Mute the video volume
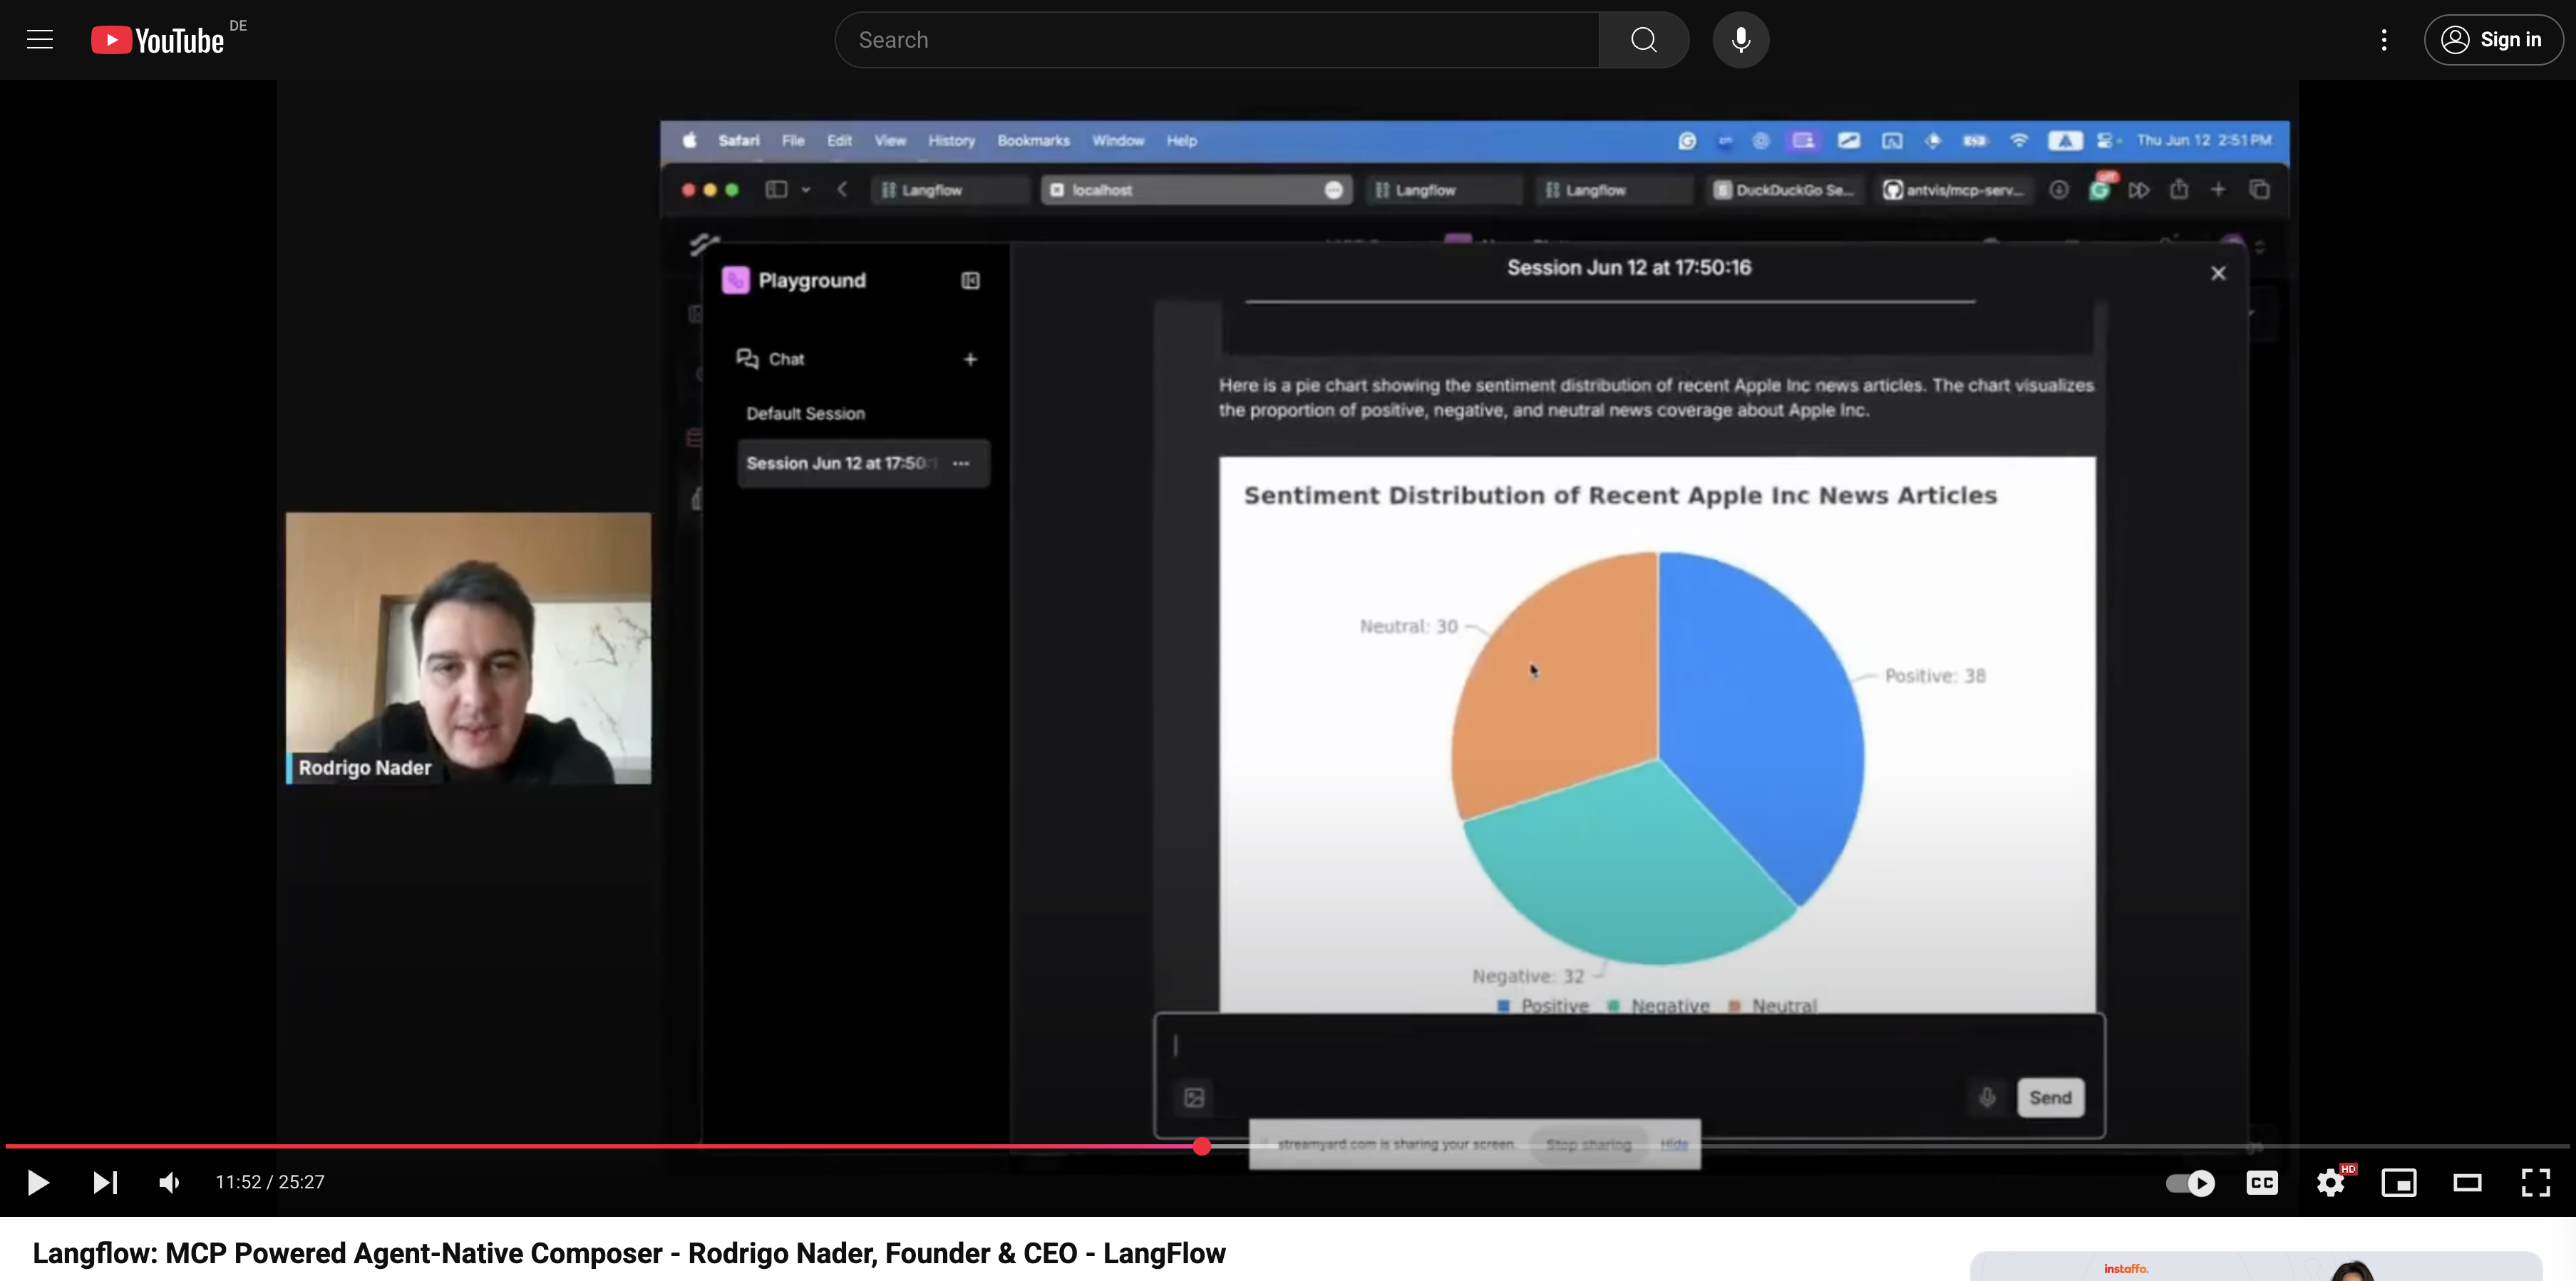2576x1281 pixels. 169,1182
